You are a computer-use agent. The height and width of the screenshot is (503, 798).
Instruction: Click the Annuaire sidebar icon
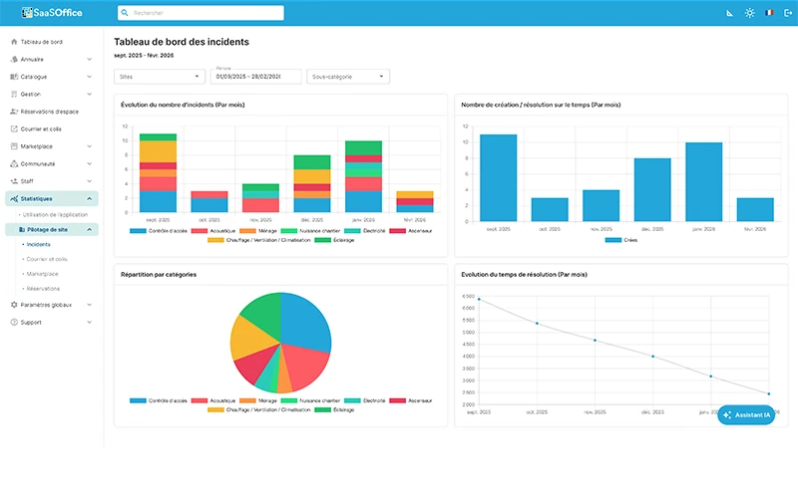click(x=14, y=59)
